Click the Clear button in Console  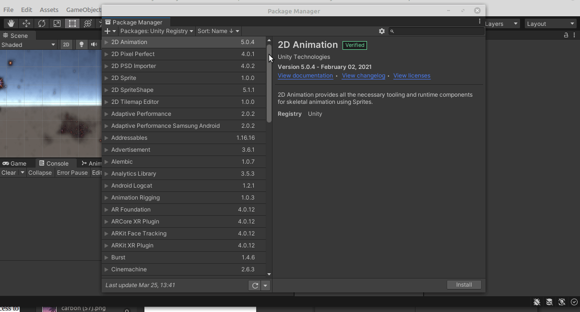click(x=9, y=173)
